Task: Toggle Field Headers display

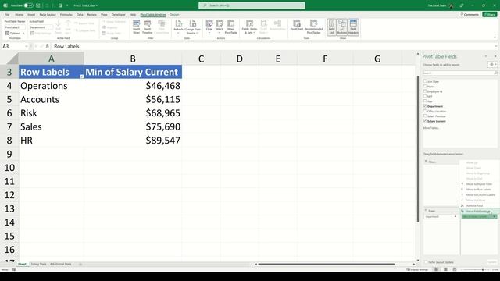Action: [x=353, y=27]
